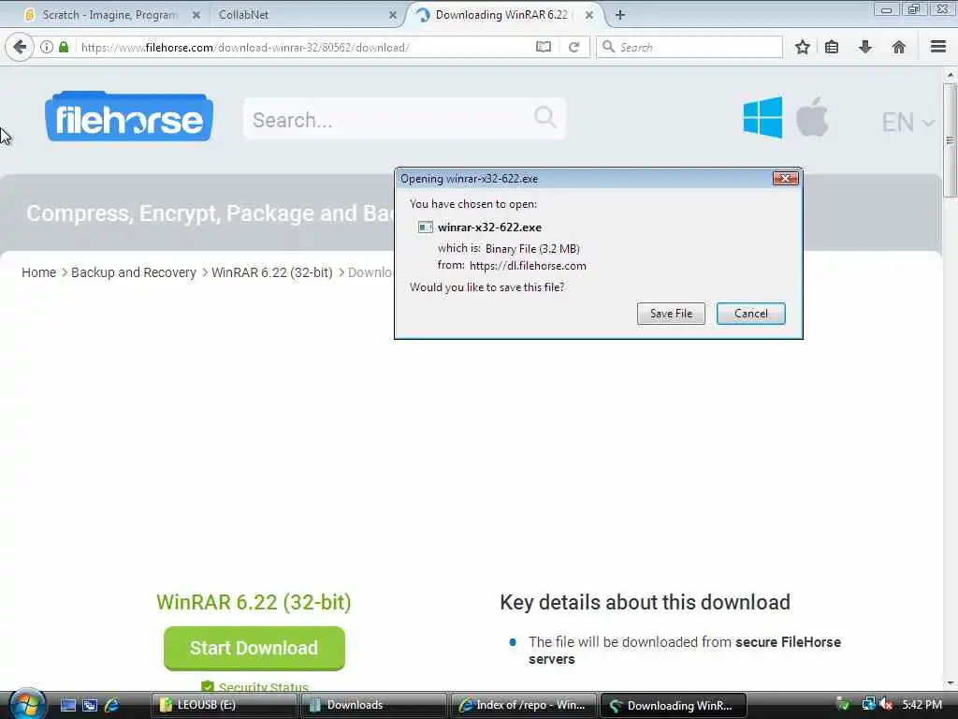The height and width of the screenshot is (719, 958).
Task: Click the FileHorse search magnifier icon
Action: [545, 117]
